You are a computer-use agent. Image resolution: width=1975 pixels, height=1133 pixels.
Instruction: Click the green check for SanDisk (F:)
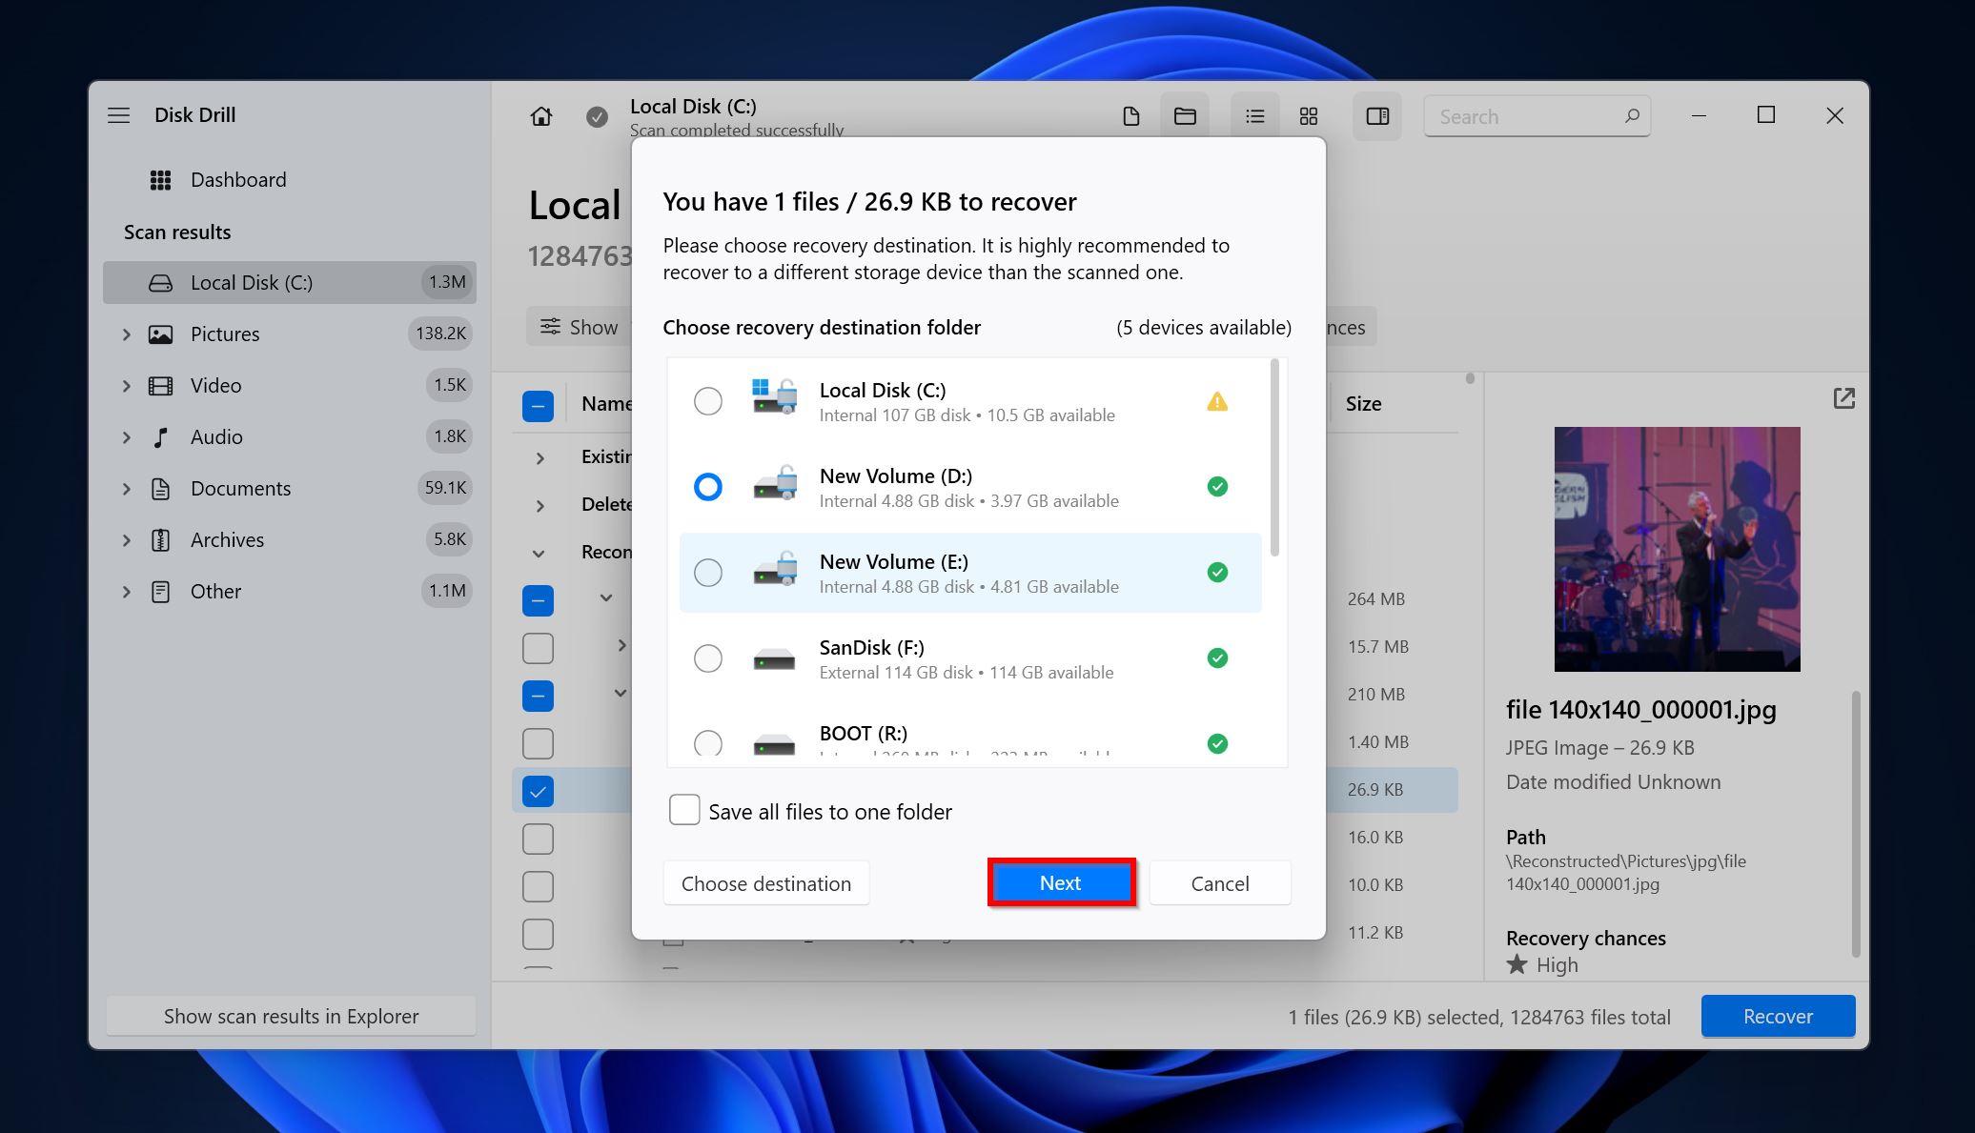(x=1217, y=658)
